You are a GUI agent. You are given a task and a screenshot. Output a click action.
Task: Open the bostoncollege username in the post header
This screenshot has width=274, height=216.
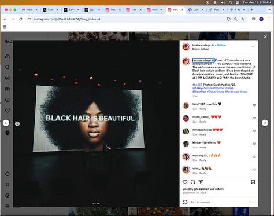tap(201, 45)
